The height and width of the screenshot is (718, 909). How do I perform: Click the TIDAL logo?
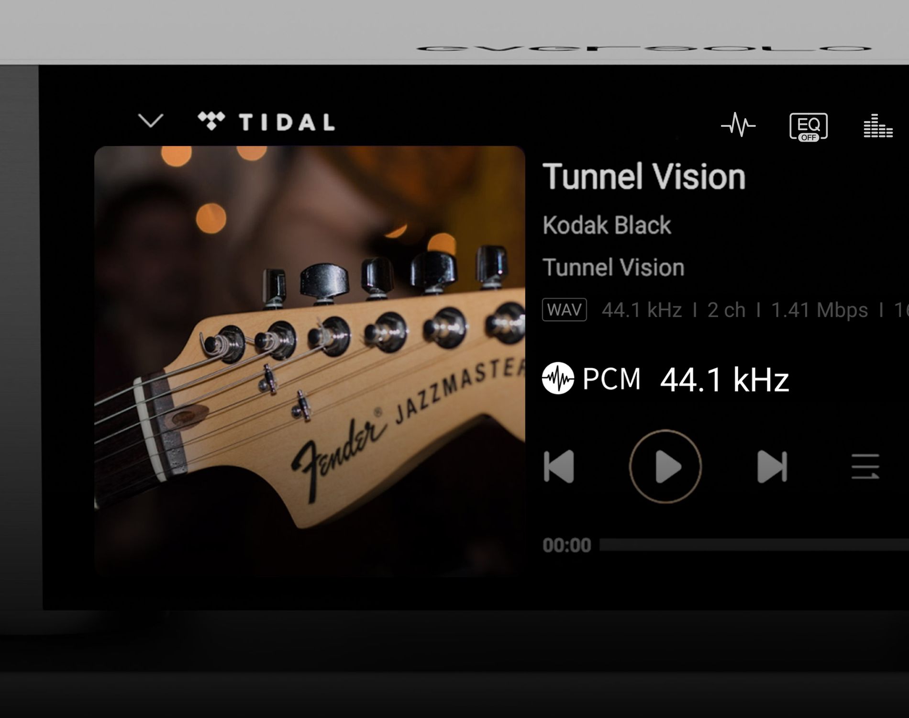pos(266,122)
